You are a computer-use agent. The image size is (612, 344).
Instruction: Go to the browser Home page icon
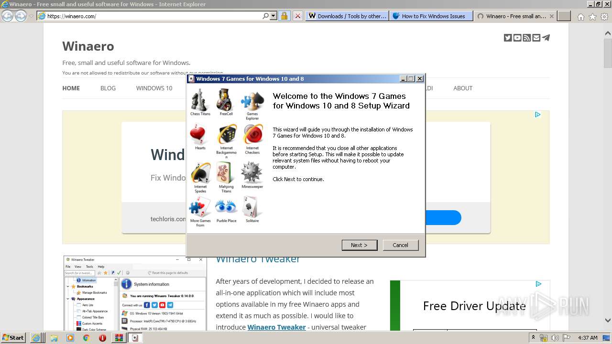coord(581,17)
